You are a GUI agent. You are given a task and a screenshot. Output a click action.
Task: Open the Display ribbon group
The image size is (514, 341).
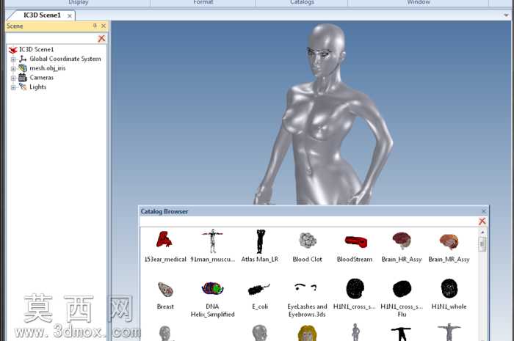point(79,3)
